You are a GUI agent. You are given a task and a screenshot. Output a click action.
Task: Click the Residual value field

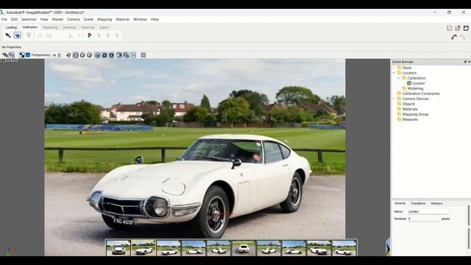[x=424, y=219]
